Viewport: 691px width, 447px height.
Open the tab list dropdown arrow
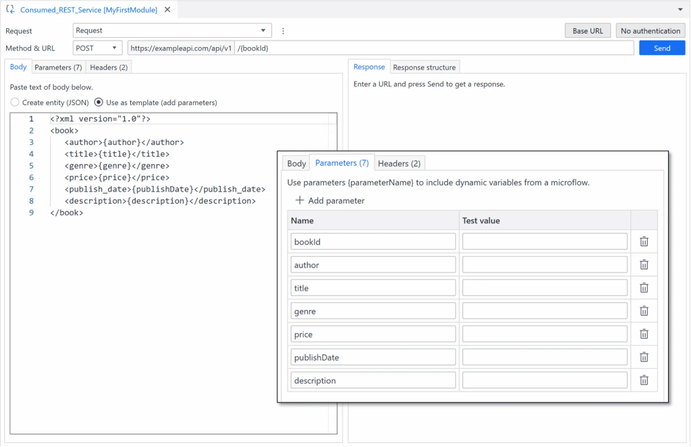pyautogui.click(x=680, y=9)
